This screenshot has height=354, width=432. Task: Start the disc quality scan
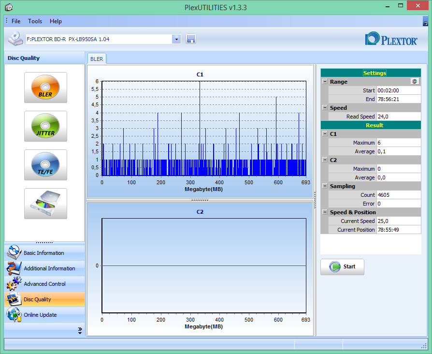[342, 266]
